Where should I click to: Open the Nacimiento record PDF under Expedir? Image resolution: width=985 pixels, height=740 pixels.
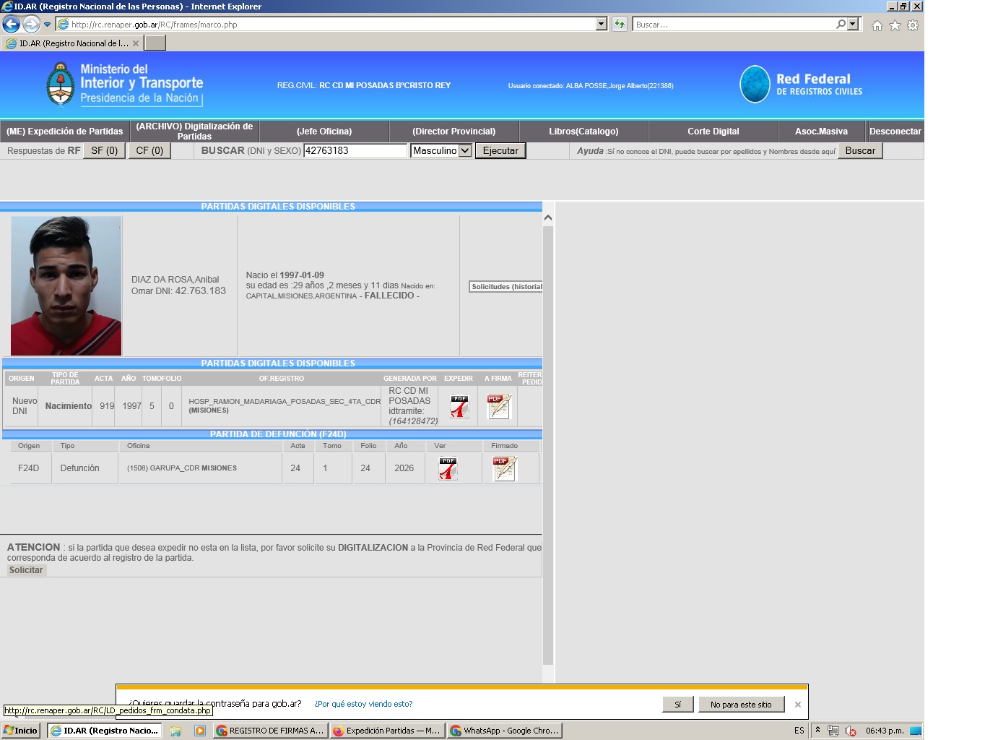pyautogui.click(x=459, y=406)
